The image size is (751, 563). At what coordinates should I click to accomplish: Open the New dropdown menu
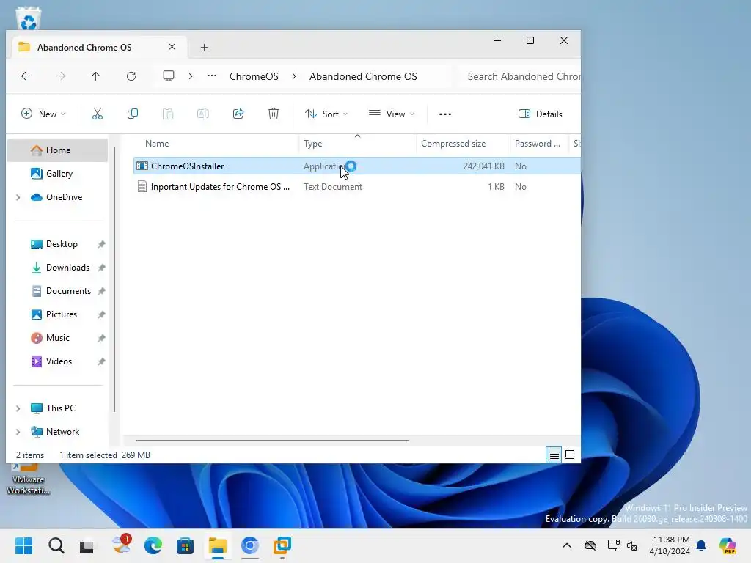coord(43,114)
